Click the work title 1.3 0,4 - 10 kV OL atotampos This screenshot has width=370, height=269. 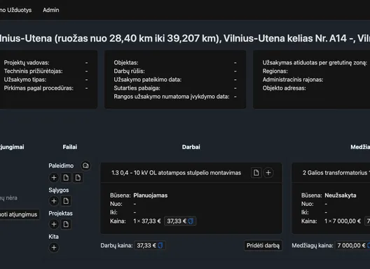[x=176, y=173]
